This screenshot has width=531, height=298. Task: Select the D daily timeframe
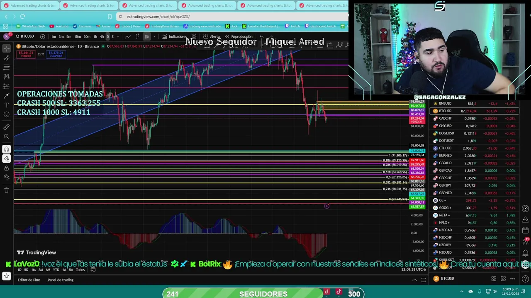(107, 36)
